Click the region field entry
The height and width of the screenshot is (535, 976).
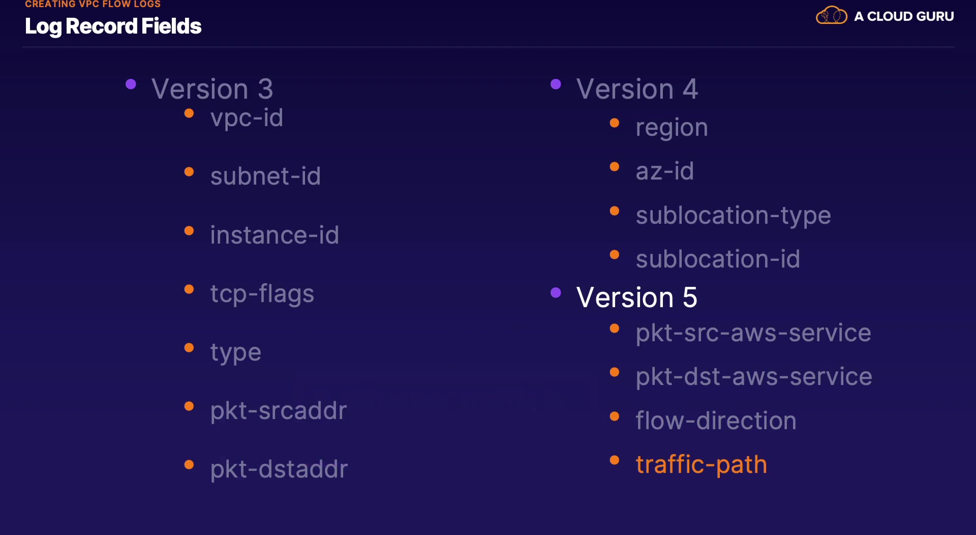672,128
